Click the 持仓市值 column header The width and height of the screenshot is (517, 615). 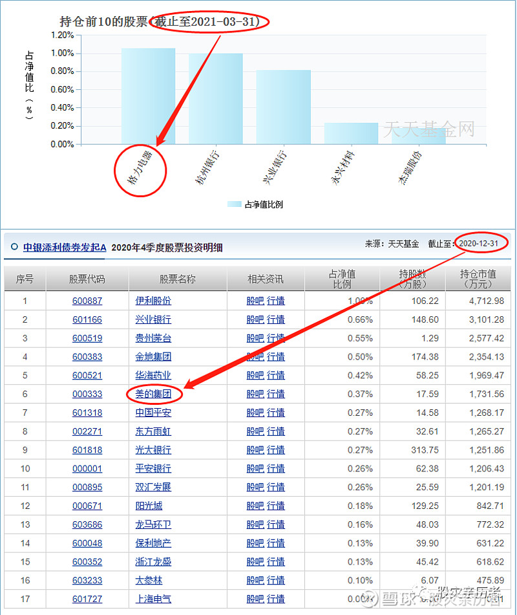[478, 279]
